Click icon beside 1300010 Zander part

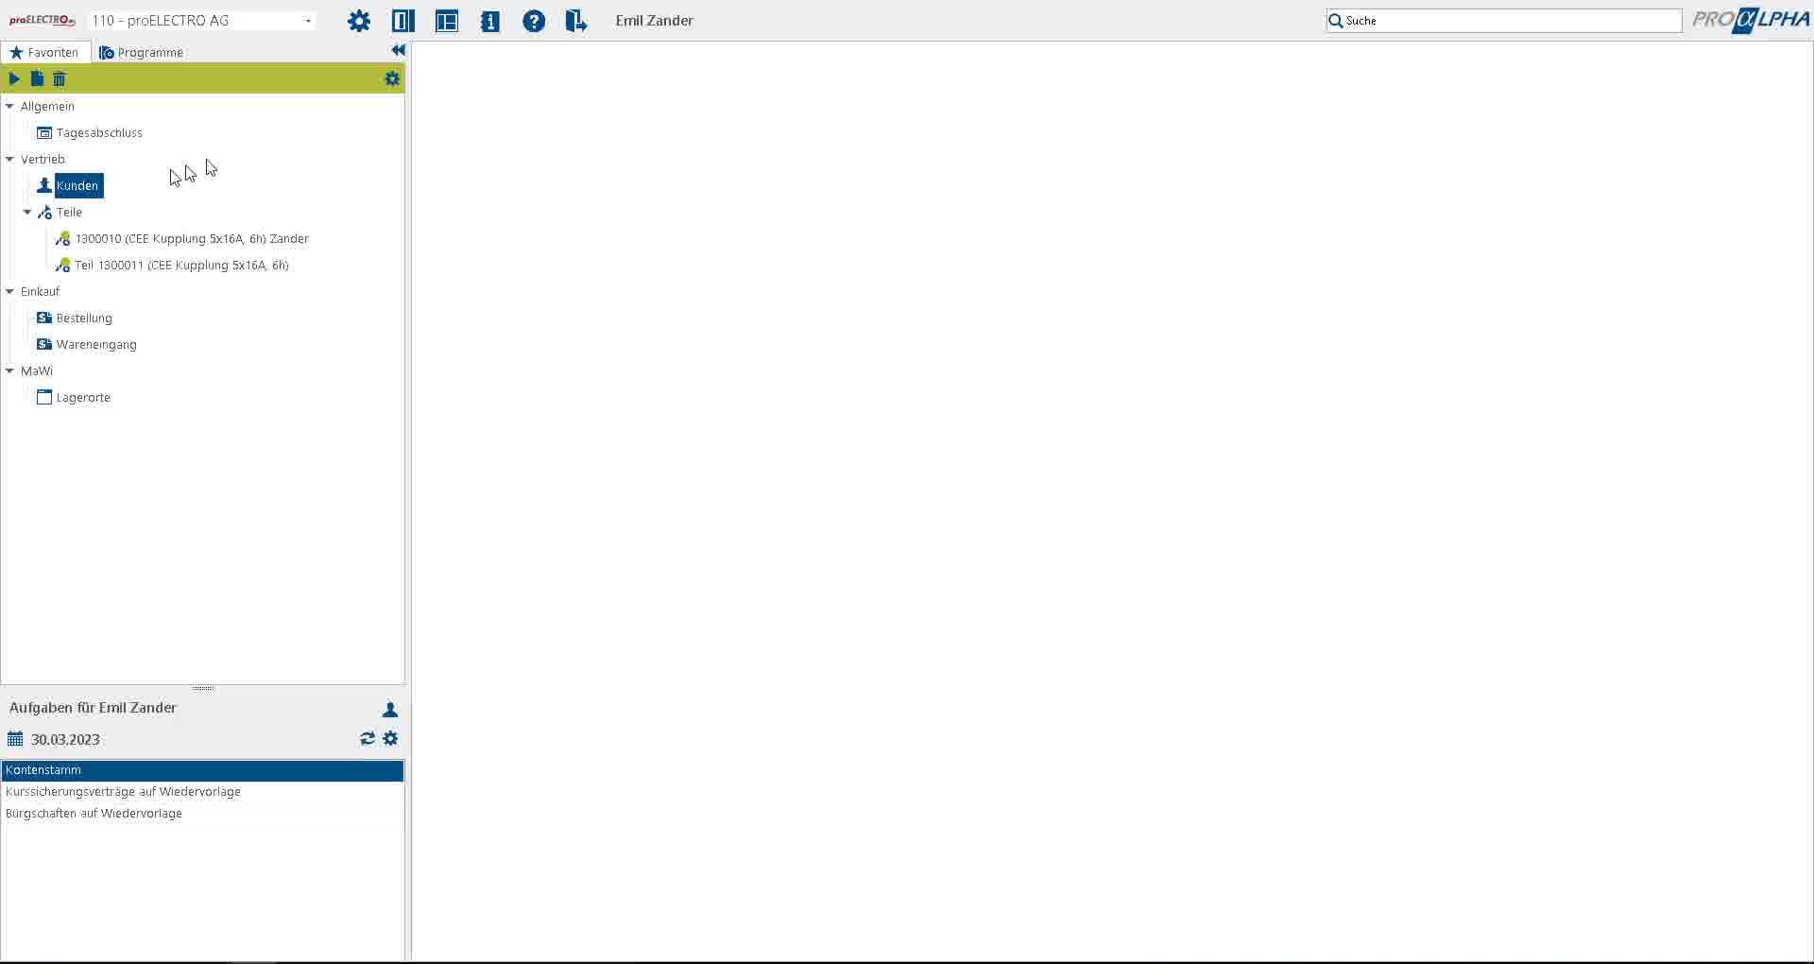63,238
